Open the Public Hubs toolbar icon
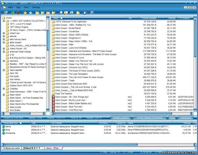Viewport: 198px width, 155px height. click(6, 13)
